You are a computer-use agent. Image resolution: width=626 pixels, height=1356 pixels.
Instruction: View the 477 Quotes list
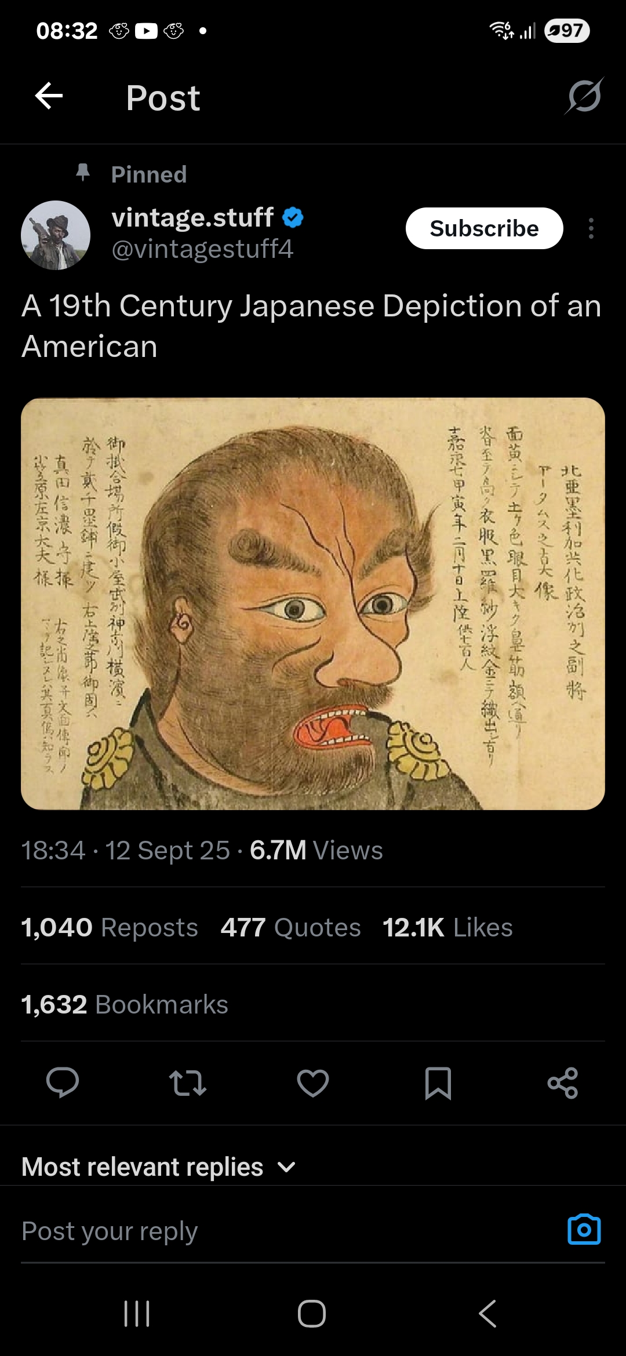(290, 927)
